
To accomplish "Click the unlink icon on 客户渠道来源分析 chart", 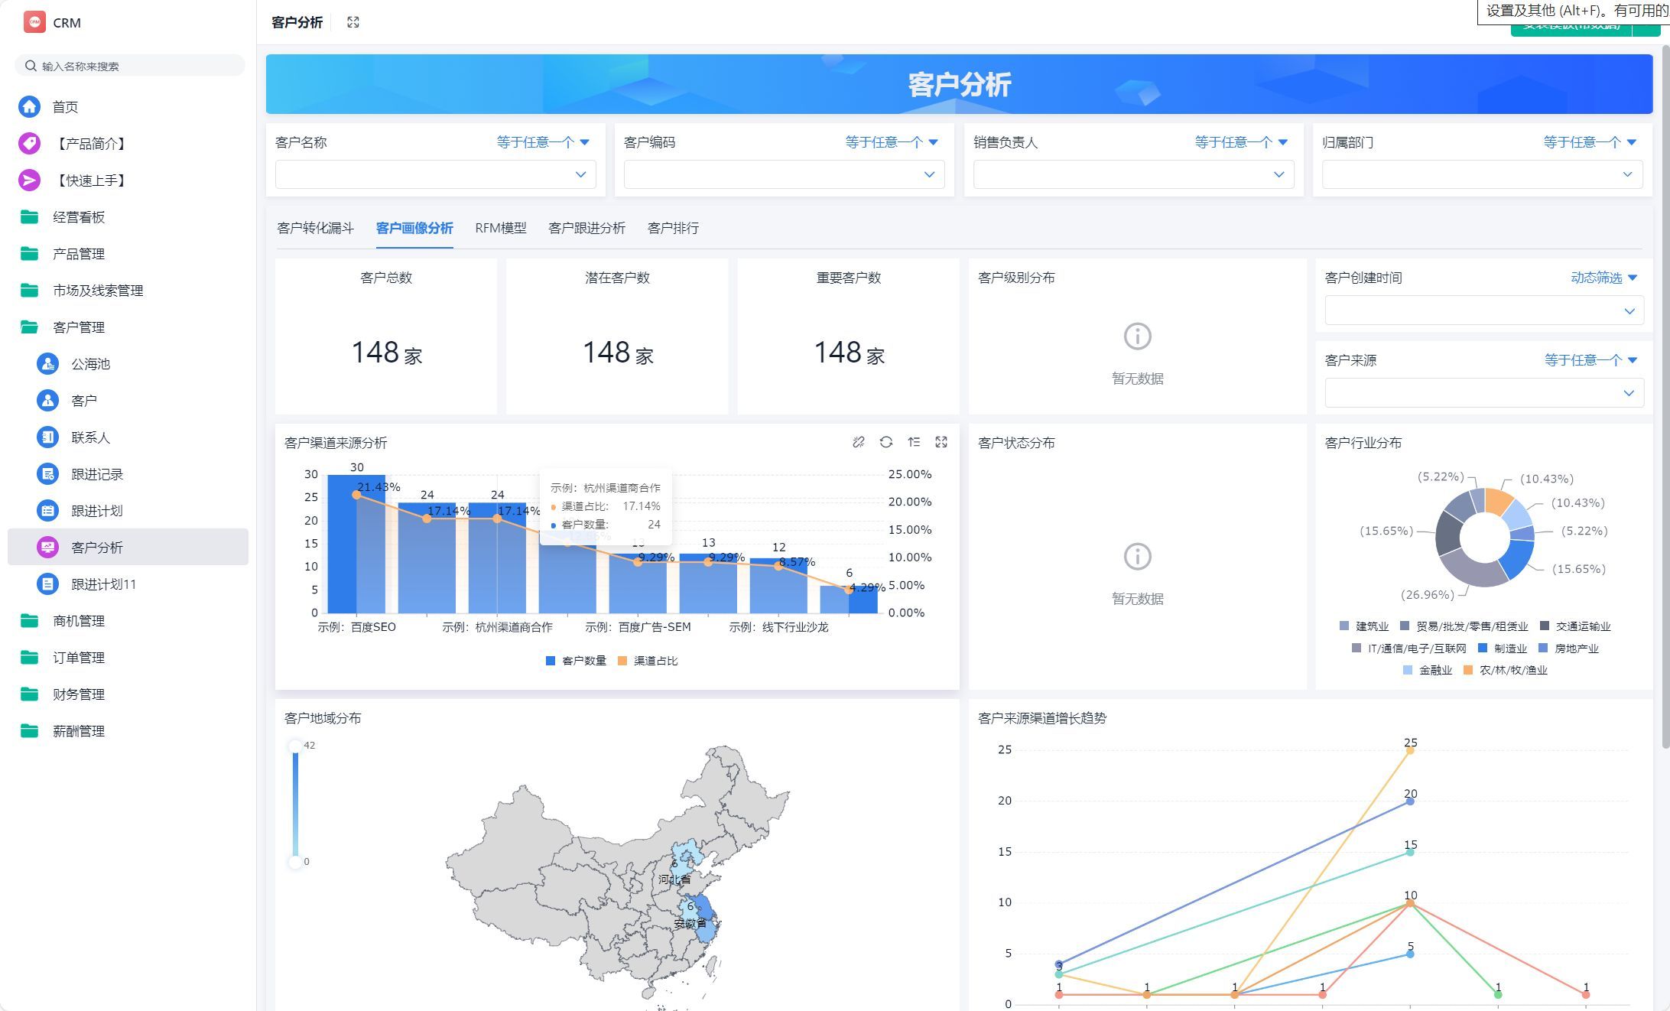I will pyautogui.click(x=858, y=442).
